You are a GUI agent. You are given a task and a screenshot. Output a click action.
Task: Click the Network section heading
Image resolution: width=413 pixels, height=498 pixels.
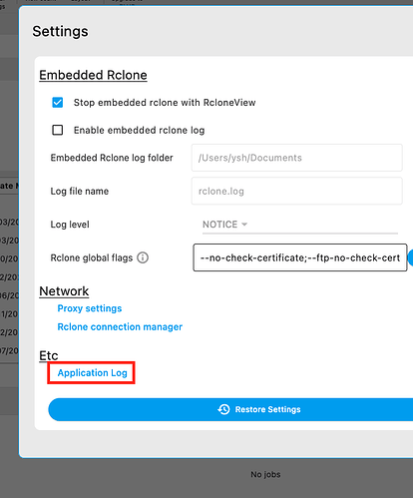pos(64,291)
